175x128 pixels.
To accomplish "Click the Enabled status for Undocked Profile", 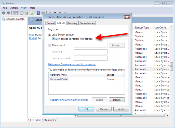I will pyautogui.click(x=111, y=79).
